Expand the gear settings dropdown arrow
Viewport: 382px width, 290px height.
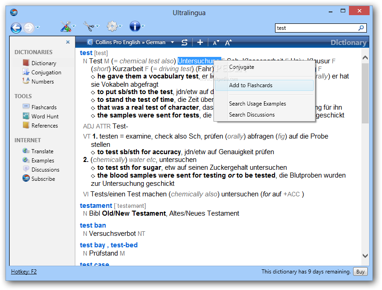(120, 26)
